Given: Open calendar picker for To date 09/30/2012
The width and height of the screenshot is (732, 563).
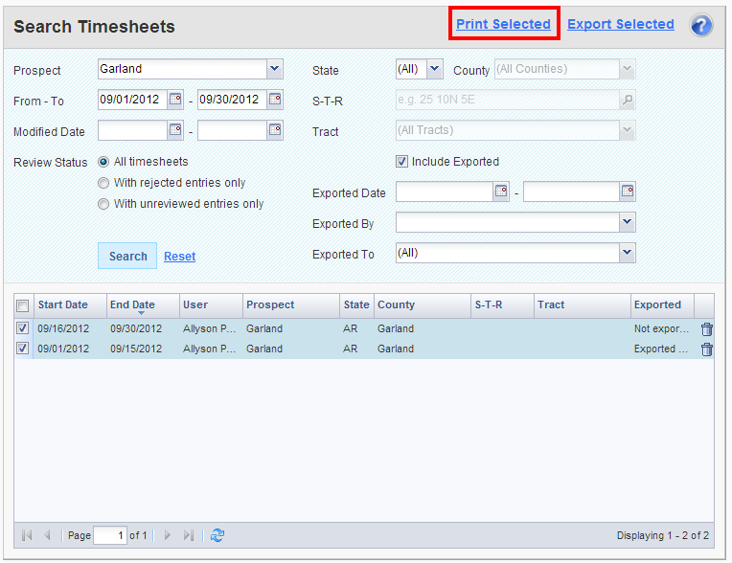Looking at the screenshot, I should 275,100.
